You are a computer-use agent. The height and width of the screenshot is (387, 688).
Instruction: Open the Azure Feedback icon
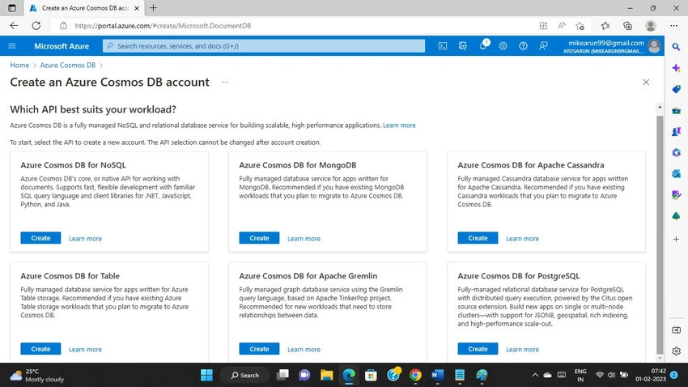tap(543, 45)
